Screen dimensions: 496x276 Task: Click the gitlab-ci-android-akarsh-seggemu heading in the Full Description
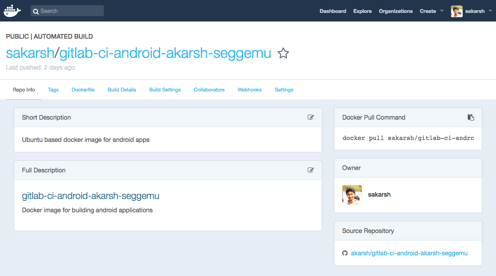click(91, 196)
